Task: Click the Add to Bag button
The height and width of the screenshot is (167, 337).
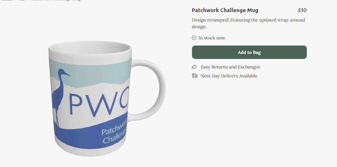Action: point(249,52)
